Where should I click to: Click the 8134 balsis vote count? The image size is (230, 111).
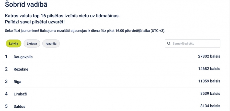click(x=210, y=106)
